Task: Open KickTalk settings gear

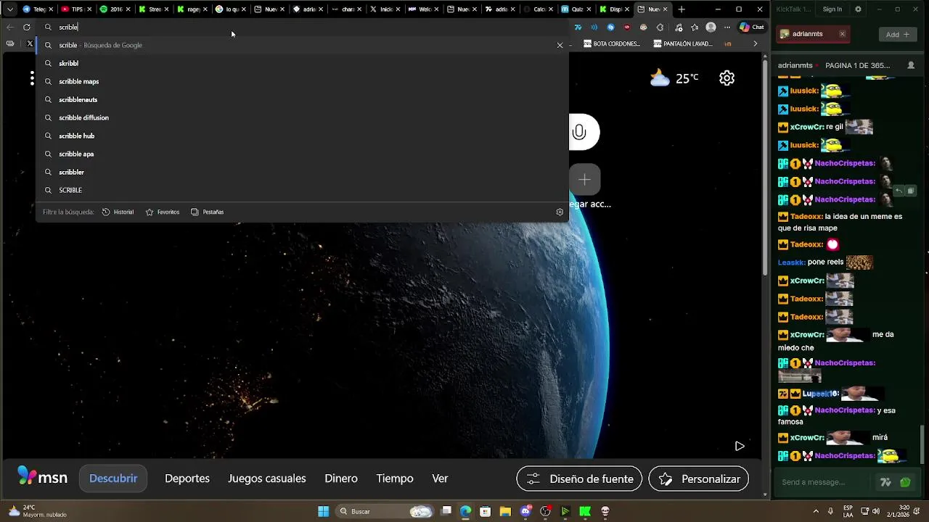Action: [x=858, y=9]
